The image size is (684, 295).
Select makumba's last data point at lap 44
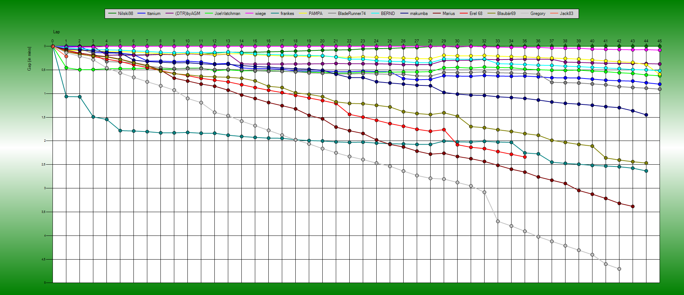pos(646,115)
